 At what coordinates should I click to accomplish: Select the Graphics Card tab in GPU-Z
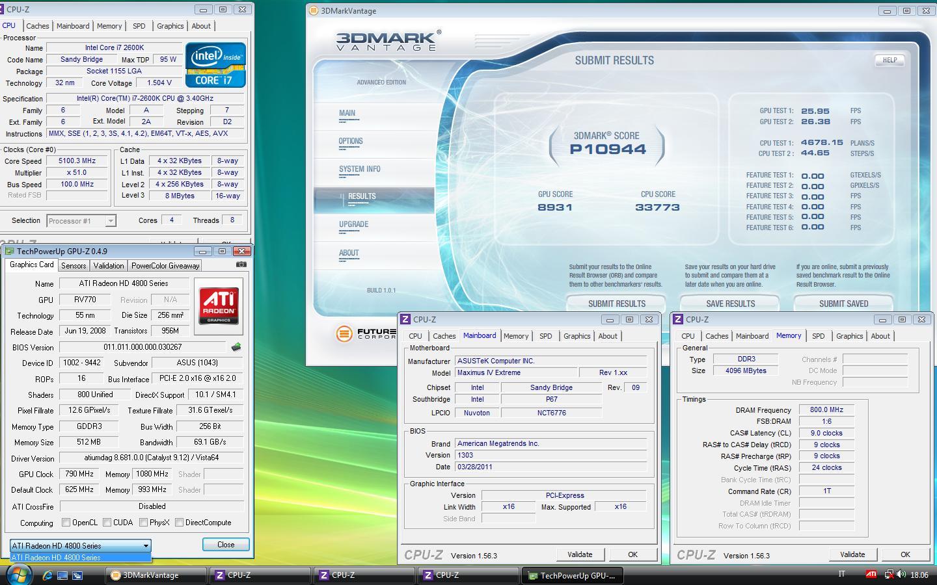click(x=31, y=265)
